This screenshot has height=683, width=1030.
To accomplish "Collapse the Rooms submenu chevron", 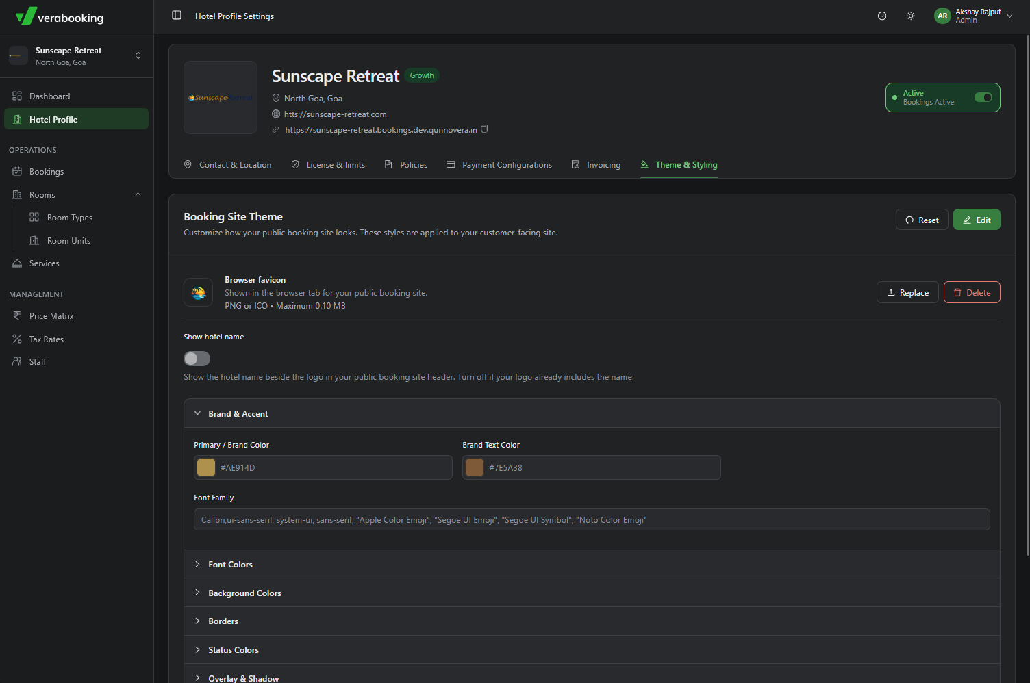I will click(x=138, y=194).
